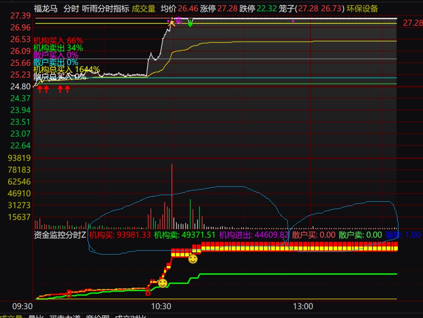Click the upper smiley face on the fund monitor

(193, 259)
